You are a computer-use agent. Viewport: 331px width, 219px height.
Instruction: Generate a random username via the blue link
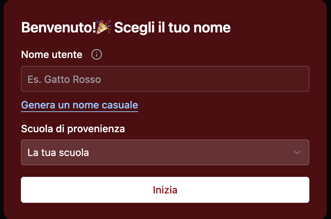[x=79, y=105]
